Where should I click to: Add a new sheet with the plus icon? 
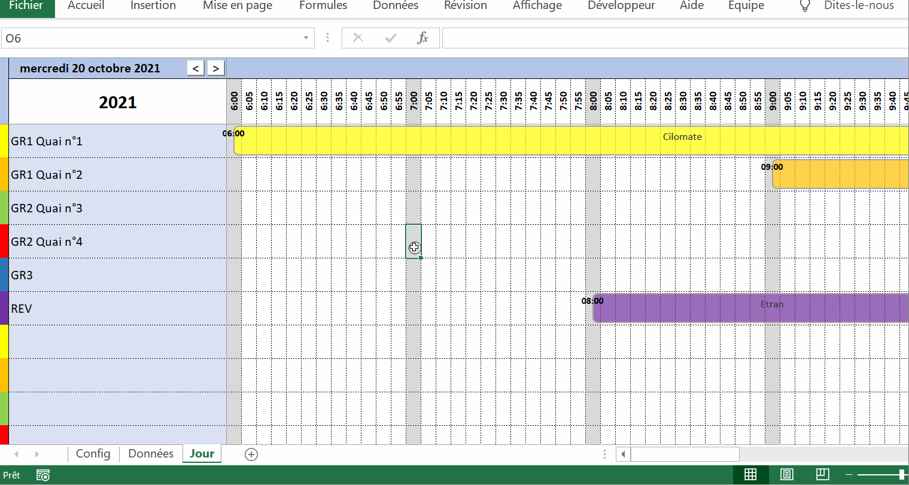(x=251, y=455)
